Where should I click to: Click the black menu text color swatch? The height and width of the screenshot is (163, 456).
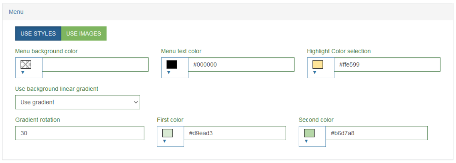(172, 65)
